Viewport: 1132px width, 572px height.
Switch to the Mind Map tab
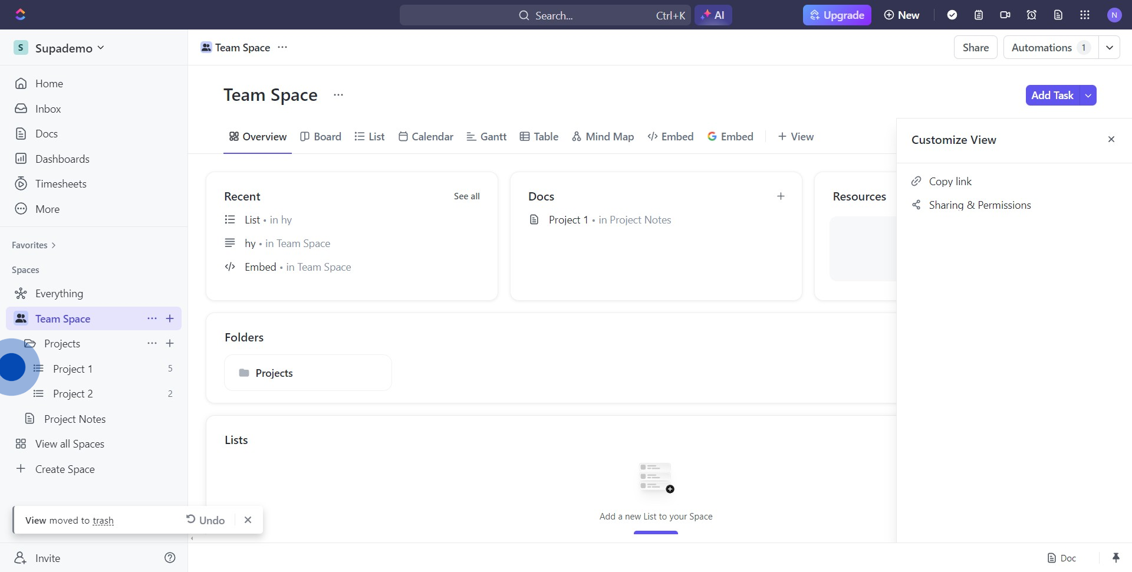click(603, 137)
